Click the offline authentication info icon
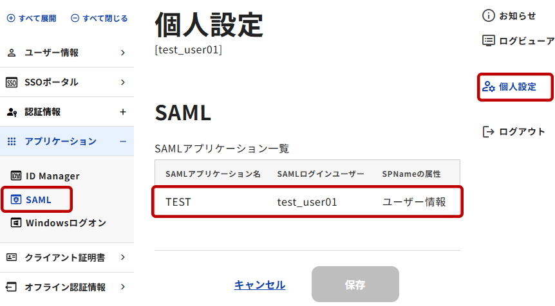The height and width of the screenshot is (306, 555). pyautogui.click(x=12, y=287)
